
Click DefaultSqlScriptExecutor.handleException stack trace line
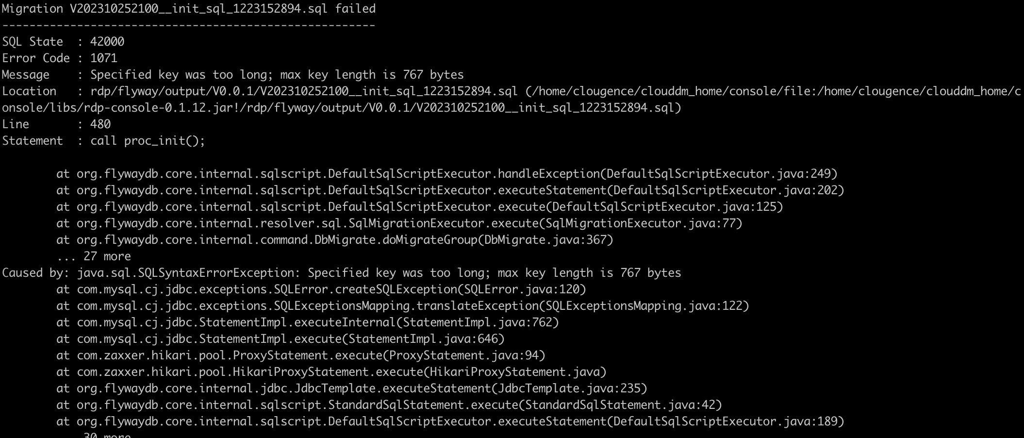(x=446, y=174)
